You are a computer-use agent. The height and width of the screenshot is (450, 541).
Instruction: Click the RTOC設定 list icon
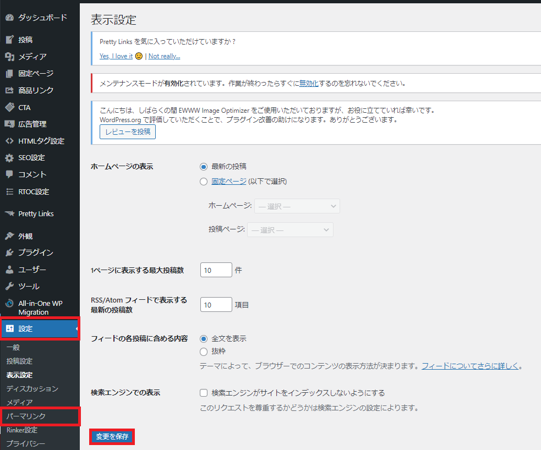pyautogui.click(x=10, y=191)
